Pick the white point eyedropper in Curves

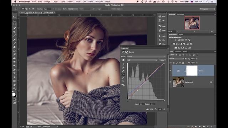pyautogui.click(x=123, y=71)
